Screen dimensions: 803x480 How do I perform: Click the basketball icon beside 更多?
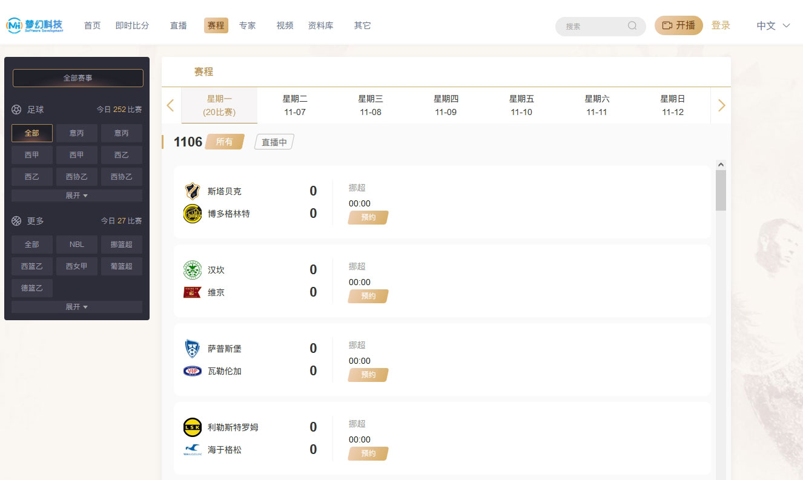(16, 221)
